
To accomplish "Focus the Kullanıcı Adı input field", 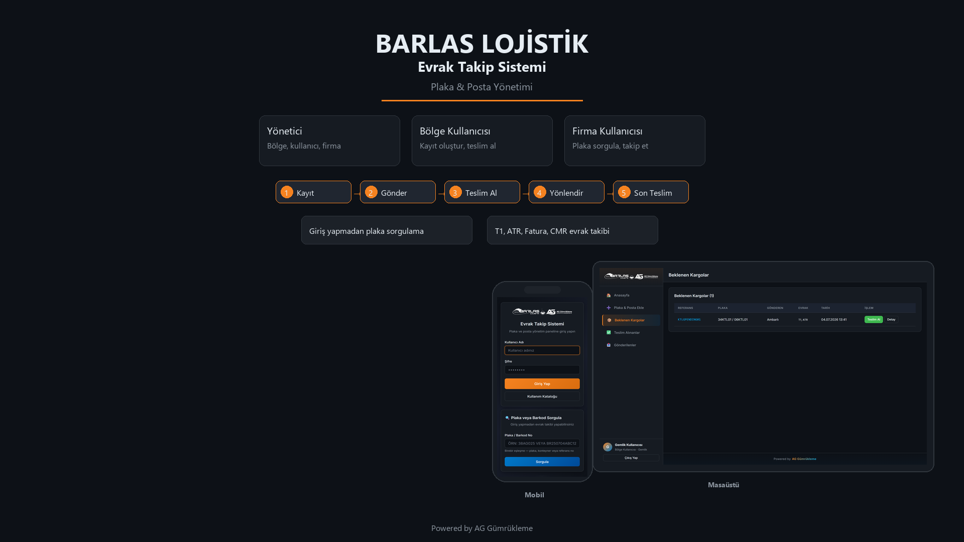I will 542,350.
